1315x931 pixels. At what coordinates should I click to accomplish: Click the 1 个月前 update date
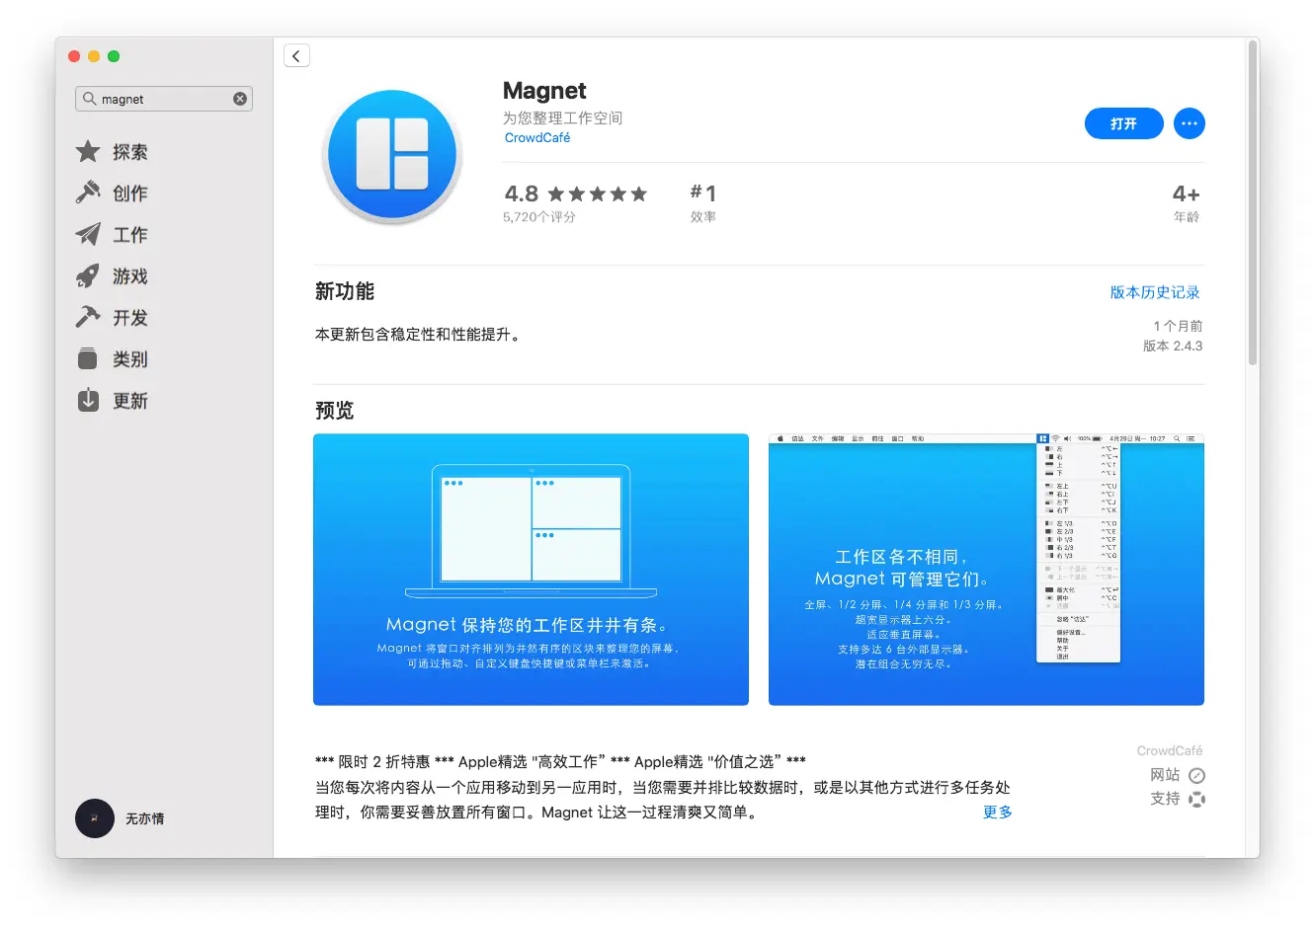[1178, 326]
